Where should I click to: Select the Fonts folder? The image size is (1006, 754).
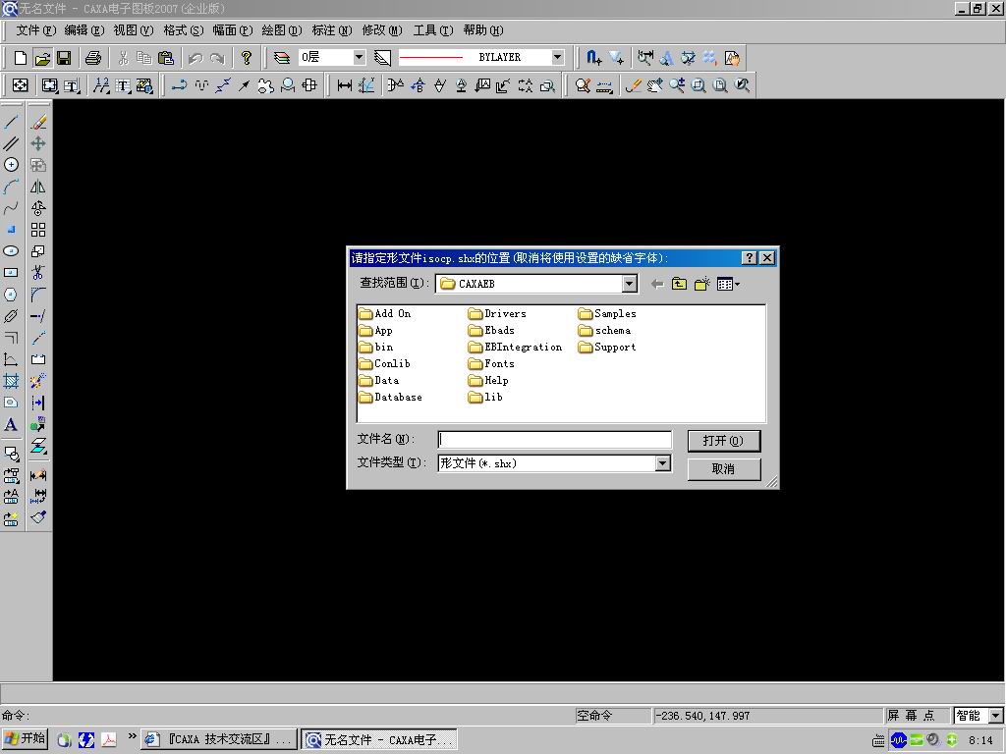coord(491,363)
